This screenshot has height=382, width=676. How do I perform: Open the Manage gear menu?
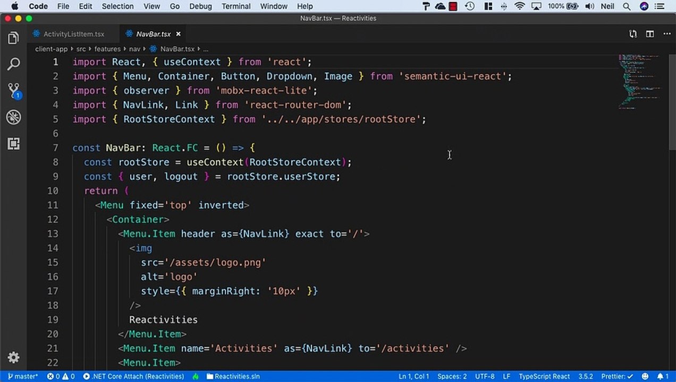click(x=14, y=358)
